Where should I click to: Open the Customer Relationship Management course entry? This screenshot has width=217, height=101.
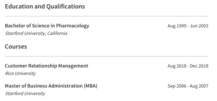[47, 66]
